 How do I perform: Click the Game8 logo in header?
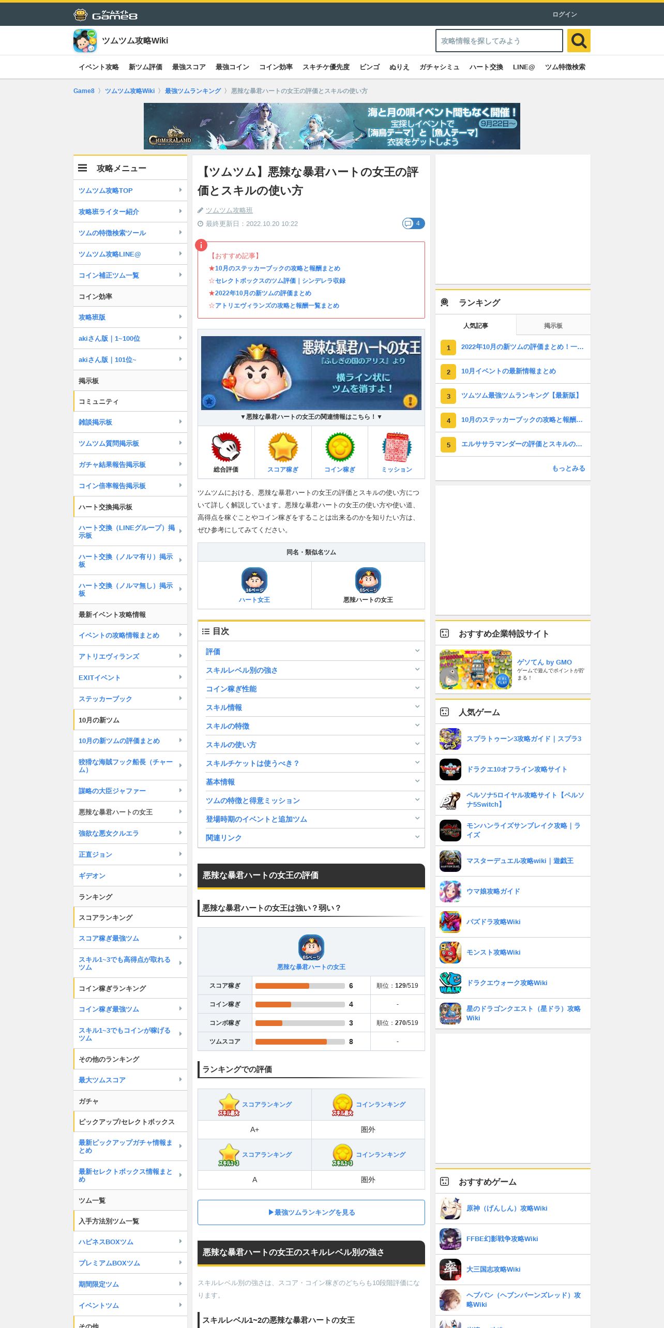click(x=105, y=14)
